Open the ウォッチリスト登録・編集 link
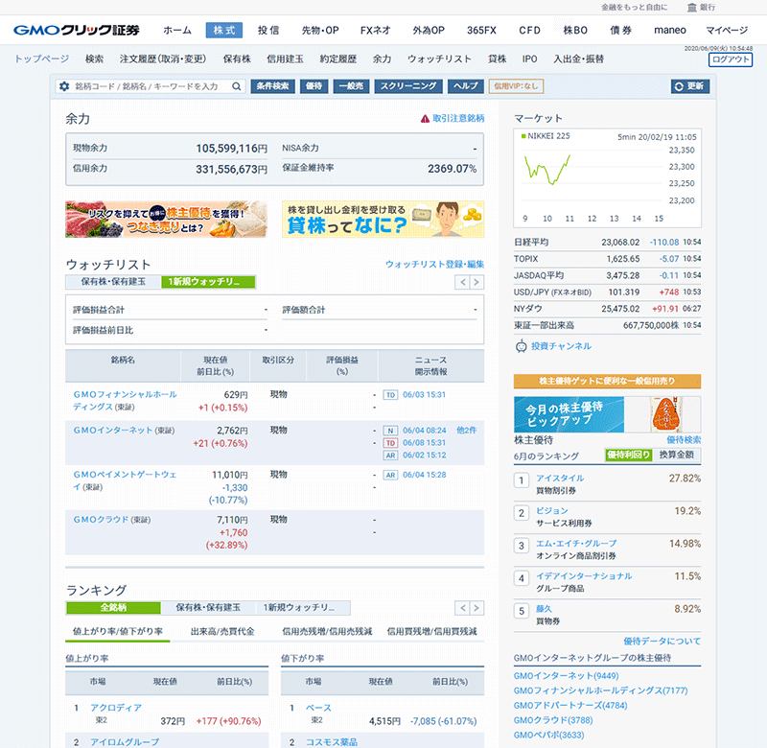The width and height of the screenshot is (767, 748). tap(434, 264)
